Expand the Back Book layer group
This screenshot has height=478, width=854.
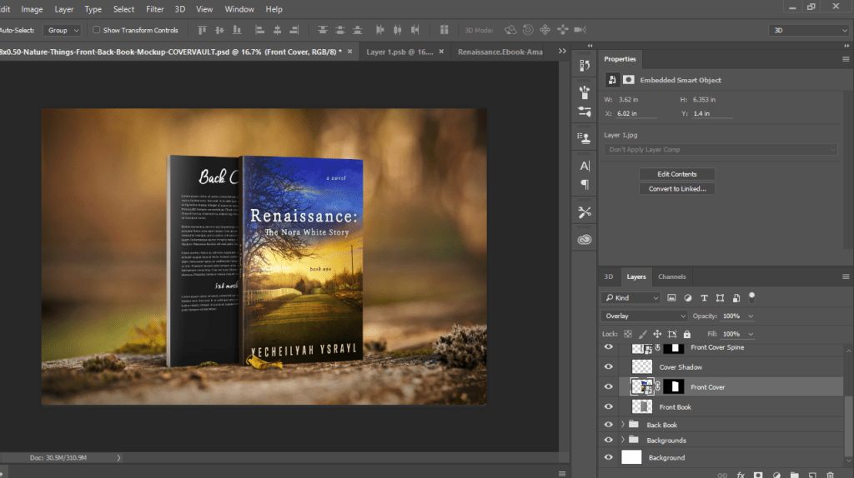coord(623,425)
